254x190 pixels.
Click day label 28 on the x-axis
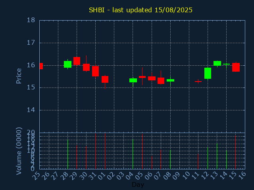click(64, 176)
